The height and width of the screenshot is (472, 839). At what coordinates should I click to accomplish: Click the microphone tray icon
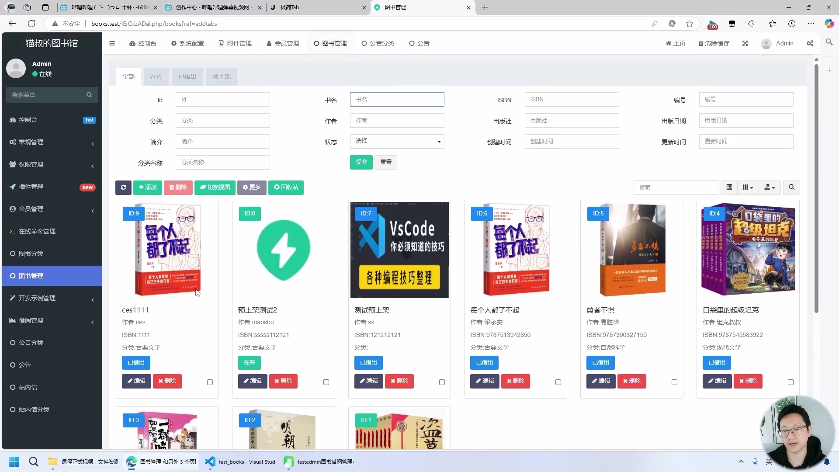[755, 462]
